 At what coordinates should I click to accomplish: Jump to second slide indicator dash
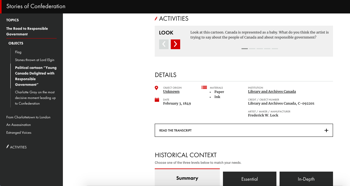click(252, 49)
